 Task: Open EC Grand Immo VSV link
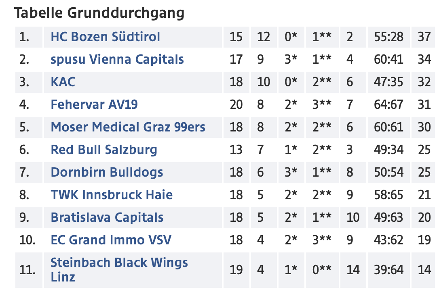click(111, 240)
